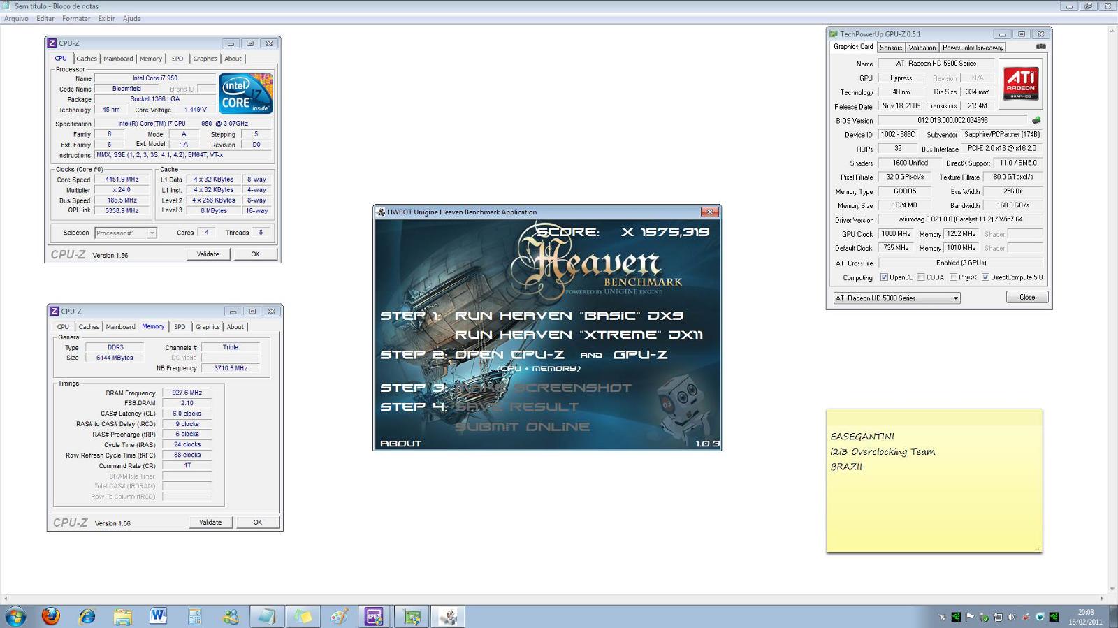Click OK in upper CPU-Z window

pyautogui.click(x=255, y=254)
